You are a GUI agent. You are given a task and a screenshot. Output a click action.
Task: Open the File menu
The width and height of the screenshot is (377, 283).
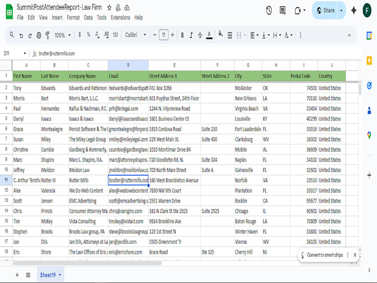point(20,18)
